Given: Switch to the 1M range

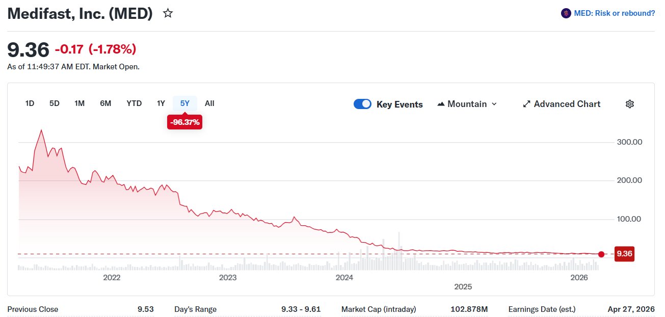Looking at the screenshot, I should click(x=79, y=103).
